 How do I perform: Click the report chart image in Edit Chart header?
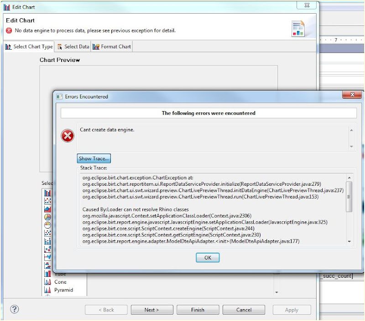point(298,29)
